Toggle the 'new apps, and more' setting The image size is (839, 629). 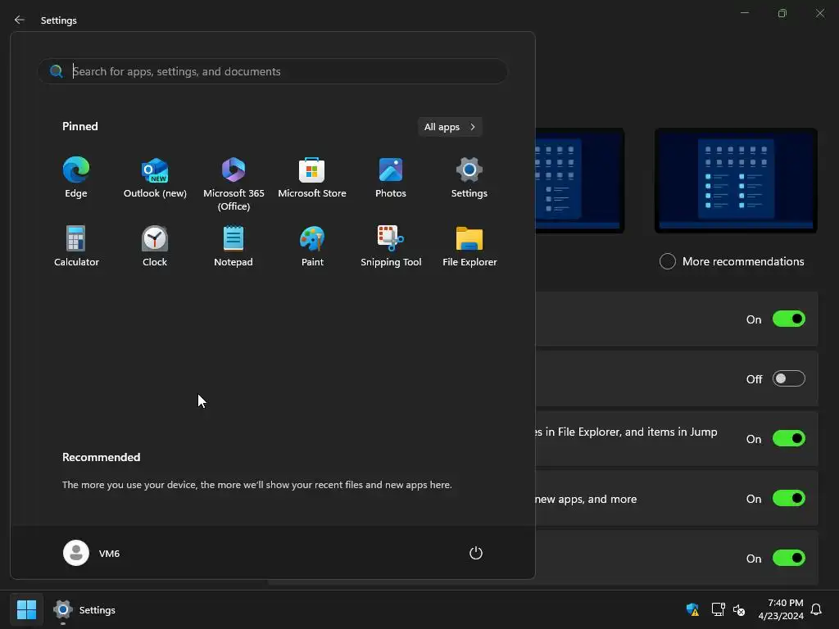tap(789, 499)
